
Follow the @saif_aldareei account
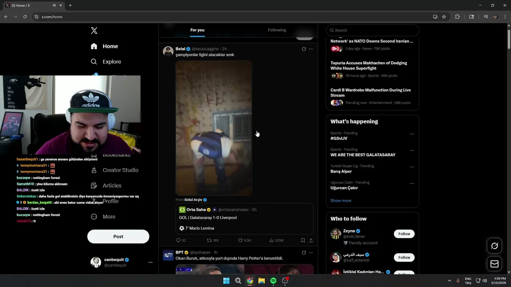pos(404,258)
